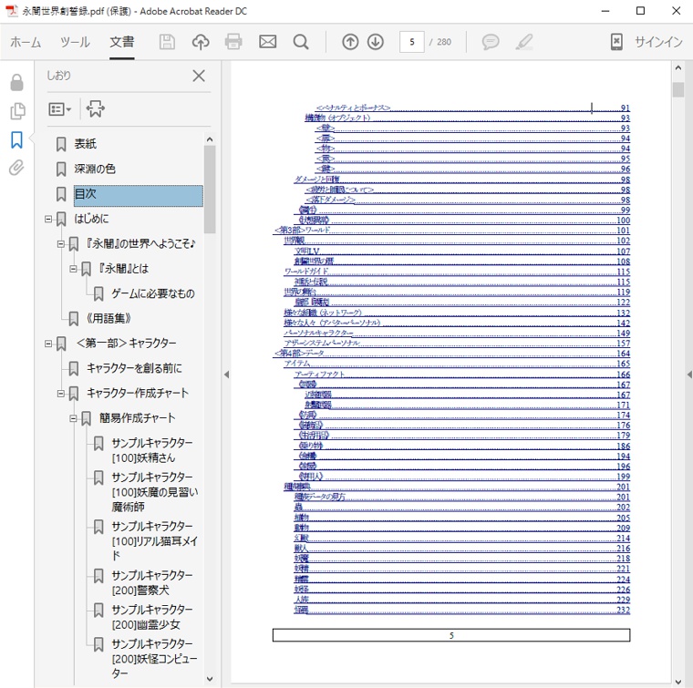Select the 文書 tab
The height and width of the screenshot is (688, 693).
[122, 42]
